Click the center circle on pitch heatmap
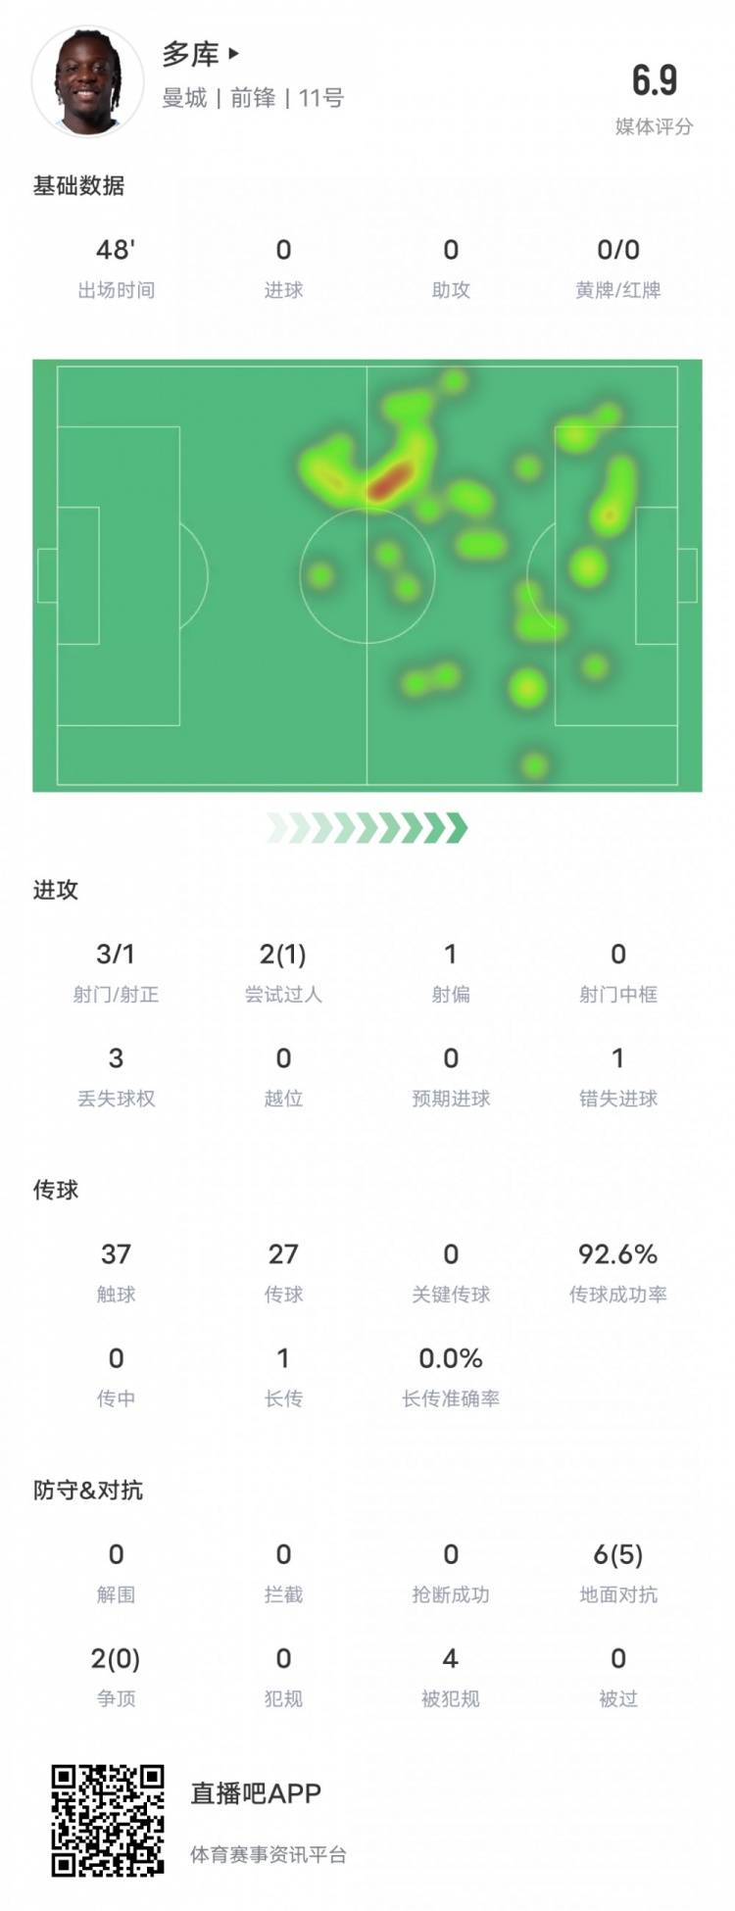Image resolution: width=735 pixels, height=1911 pixels. (367, 575)
